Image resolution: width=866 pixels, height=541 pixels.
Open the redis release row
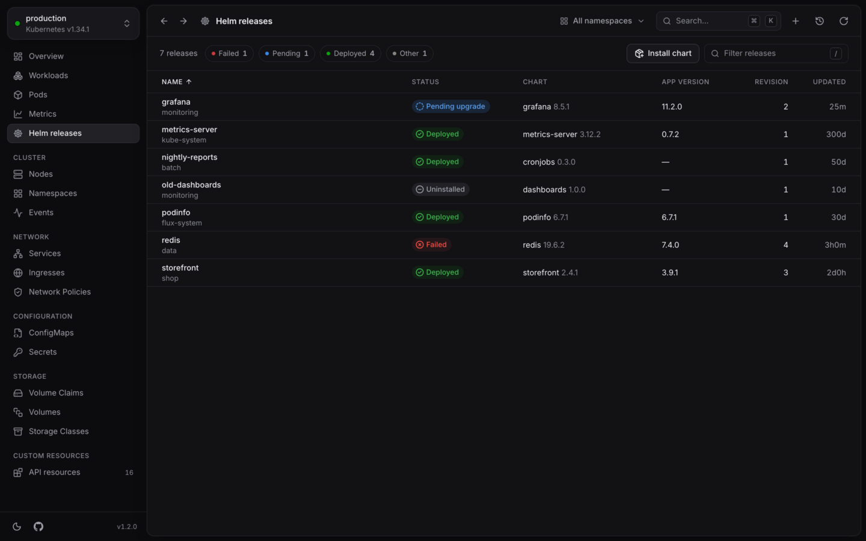coord(504,245)
